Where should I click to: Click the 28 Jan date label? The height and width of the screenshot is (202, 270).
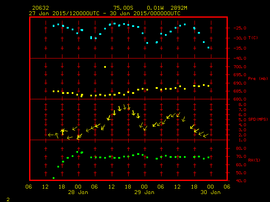(78, 192)
